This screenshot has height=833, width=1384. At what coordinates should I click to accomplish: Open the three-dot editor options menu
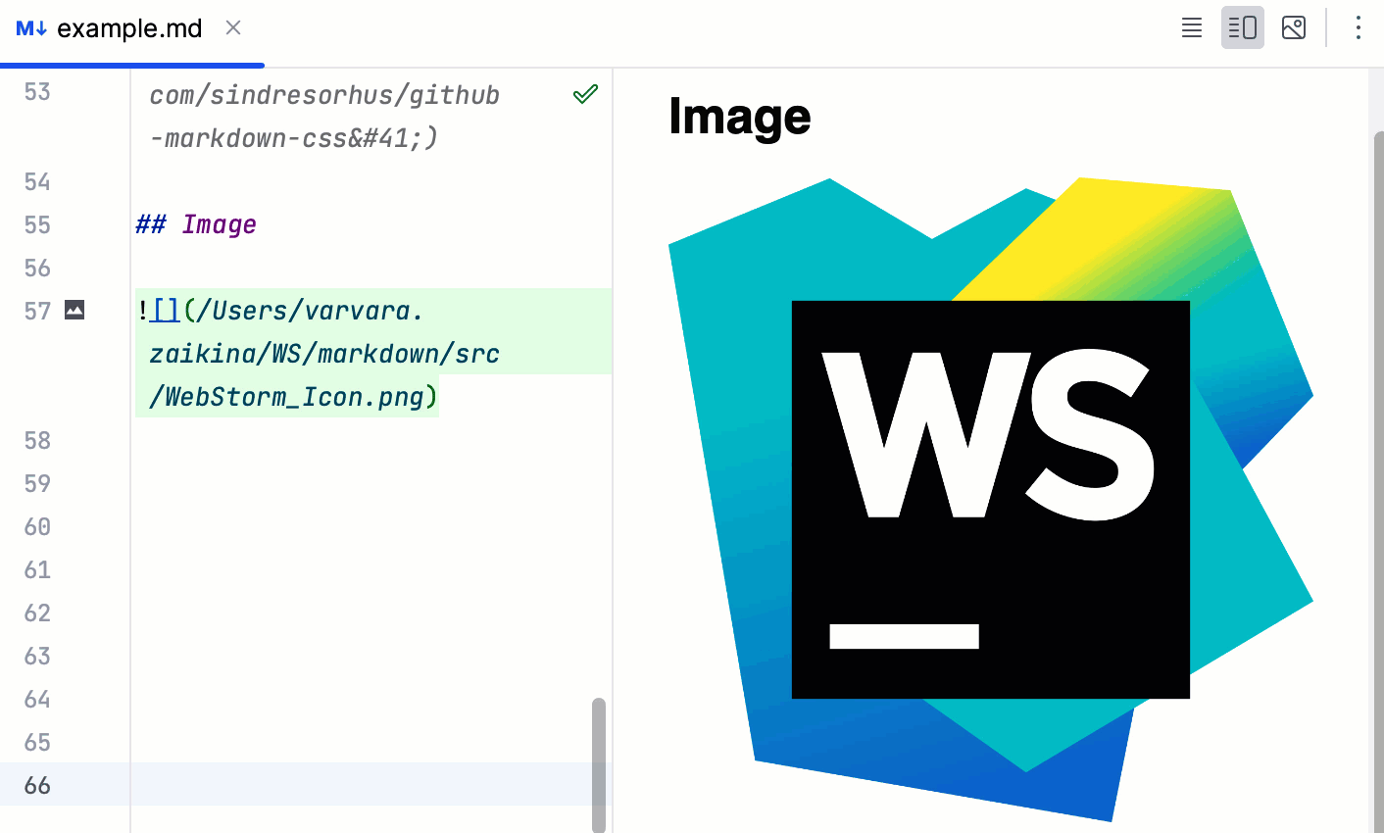click(x=1359, y=28)
